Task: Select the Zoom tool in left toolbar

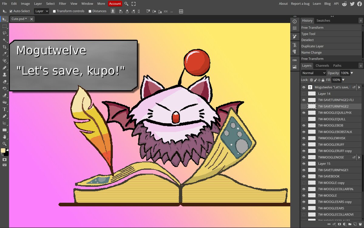Action: (5, 143)
